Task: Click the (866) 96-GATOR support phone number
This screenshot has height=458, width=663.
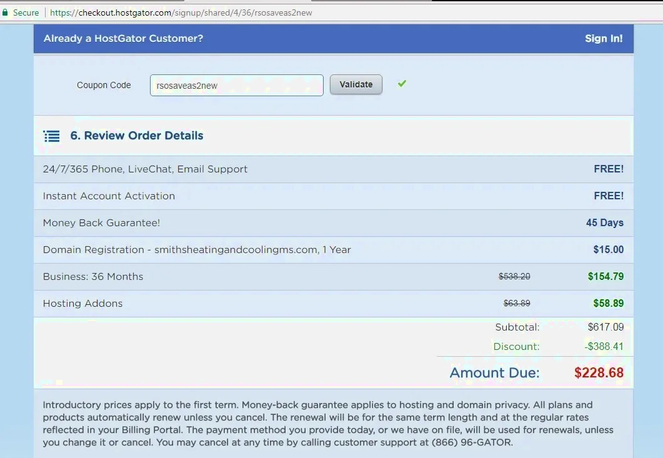Action: click(x=473, y=443)
